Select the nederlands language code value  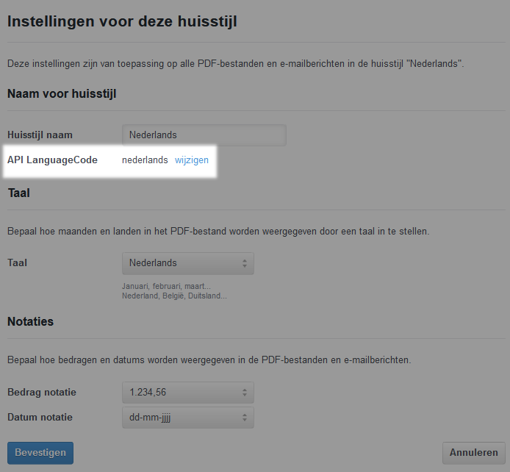tap(145, 160)
